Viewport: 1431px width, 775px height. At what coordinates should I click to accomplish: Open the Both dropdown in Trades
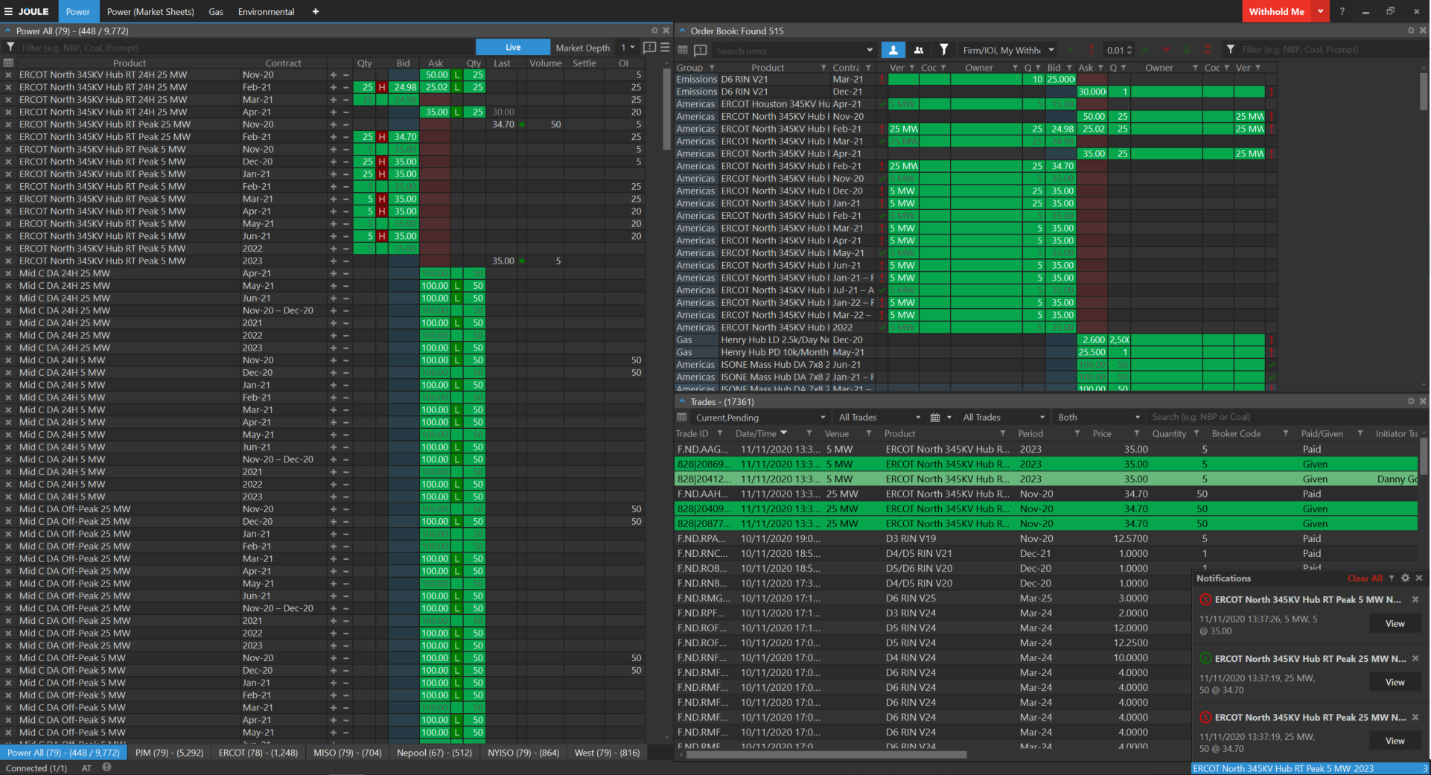click(1099, 418)
